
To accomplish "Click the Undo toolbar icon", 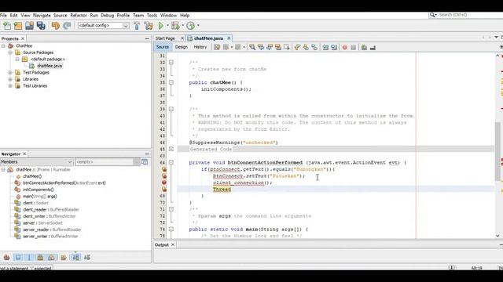I will pyautogui.click(x=55, y=26).
